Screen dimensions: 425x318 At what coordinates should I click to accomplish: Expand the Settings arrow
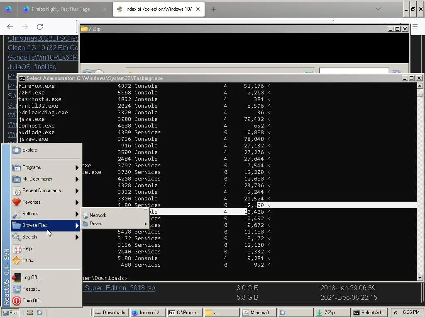click(x=77, y=214)
